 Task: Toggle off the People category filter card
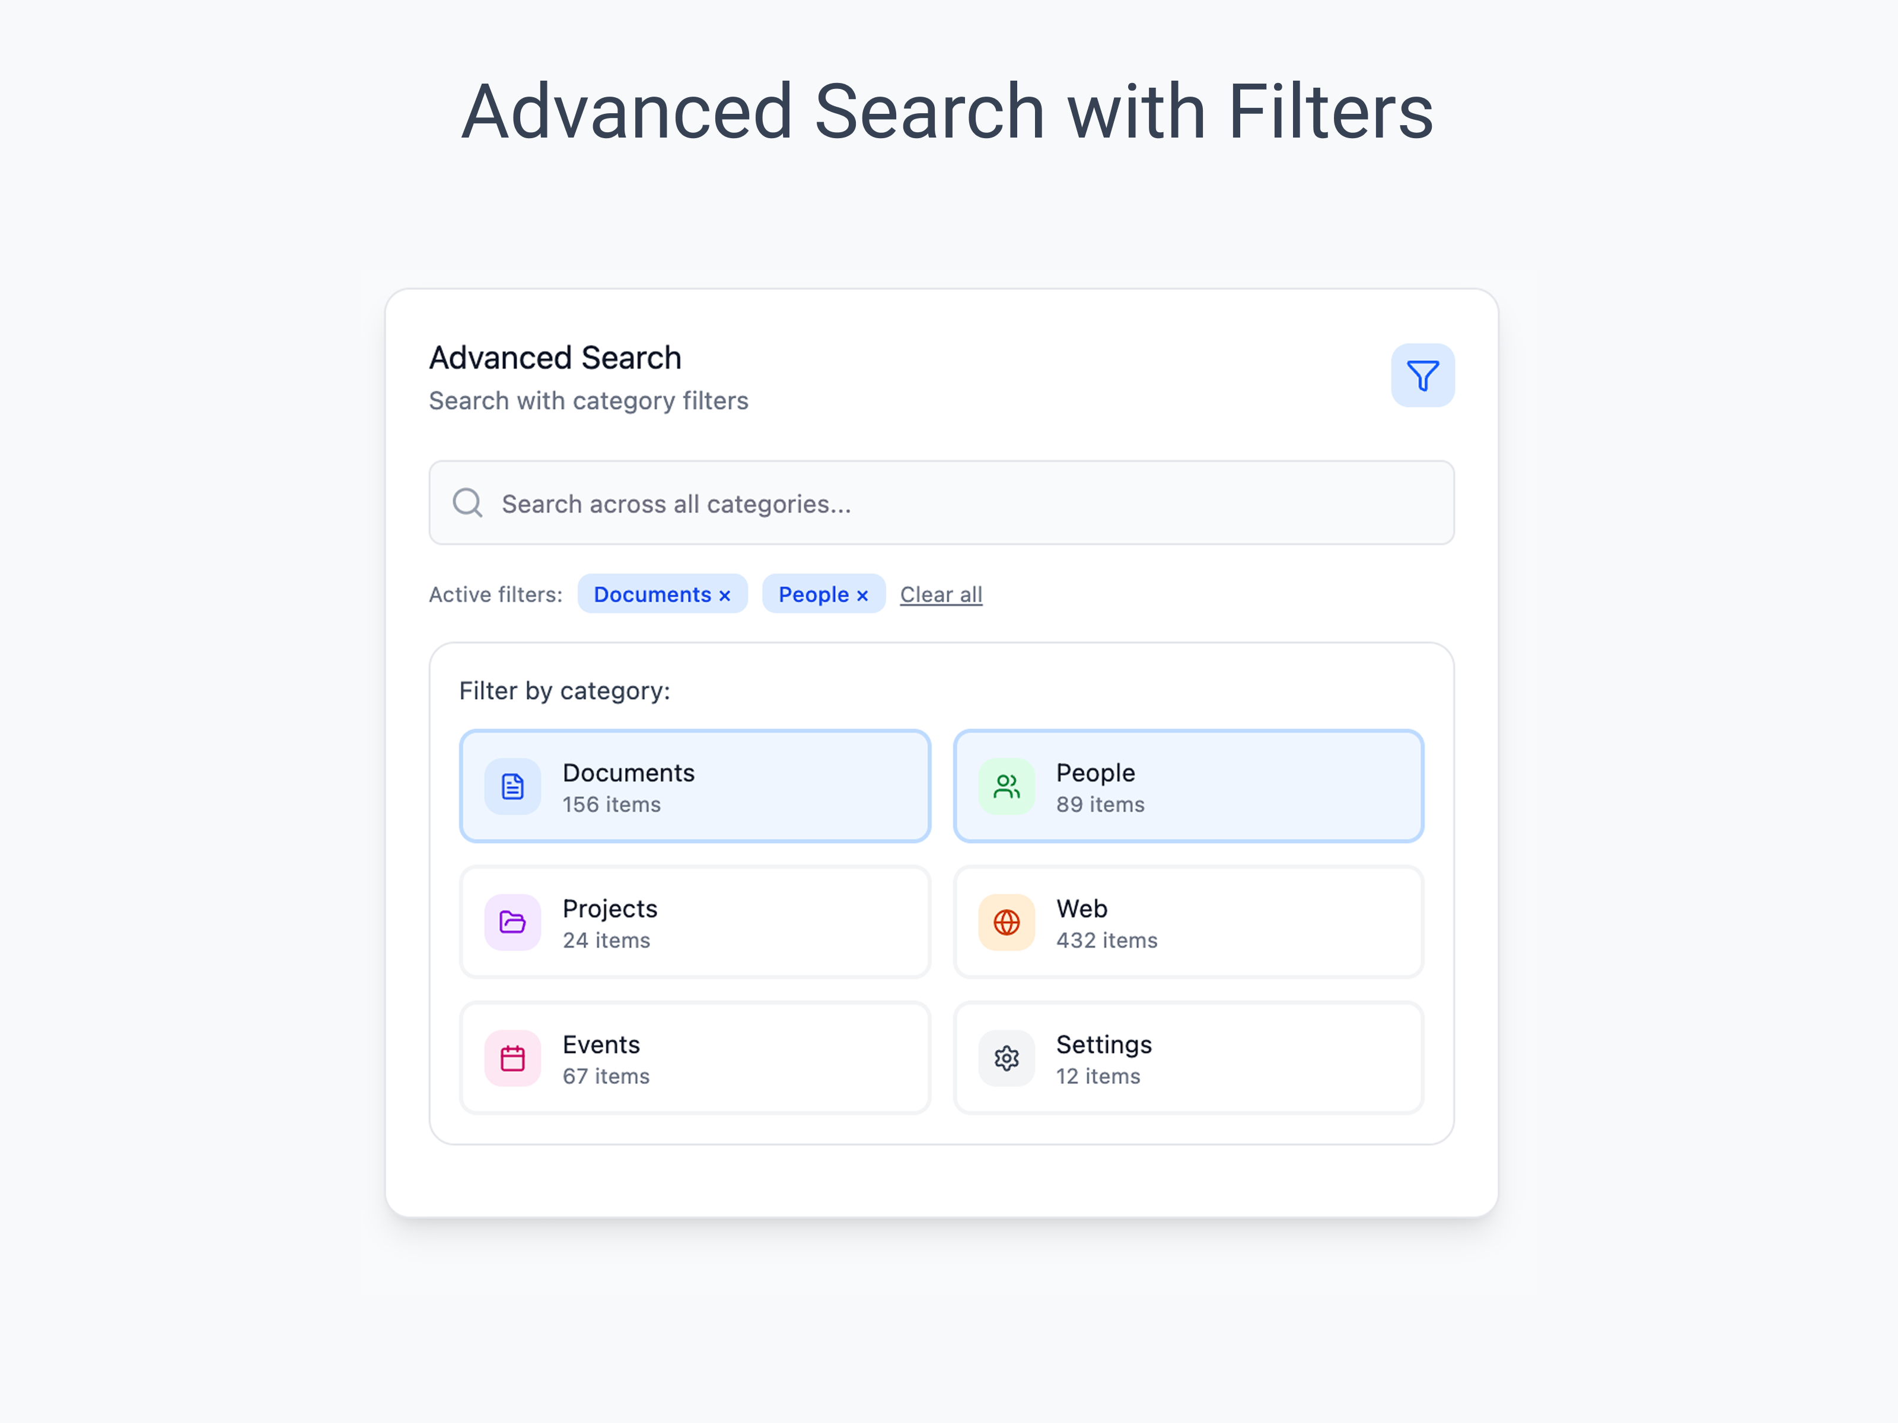(1187, 786)
